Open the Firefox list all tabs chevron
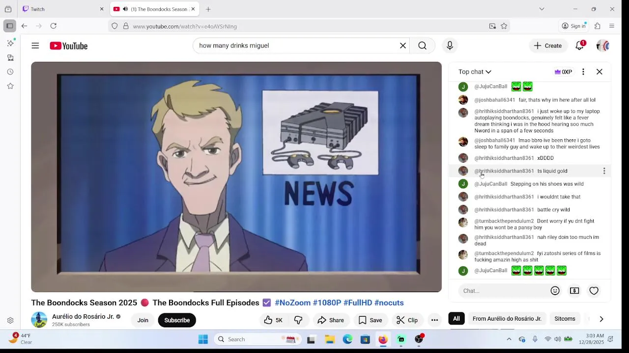This screenshot has height=353, width=629. coord(542,9)
